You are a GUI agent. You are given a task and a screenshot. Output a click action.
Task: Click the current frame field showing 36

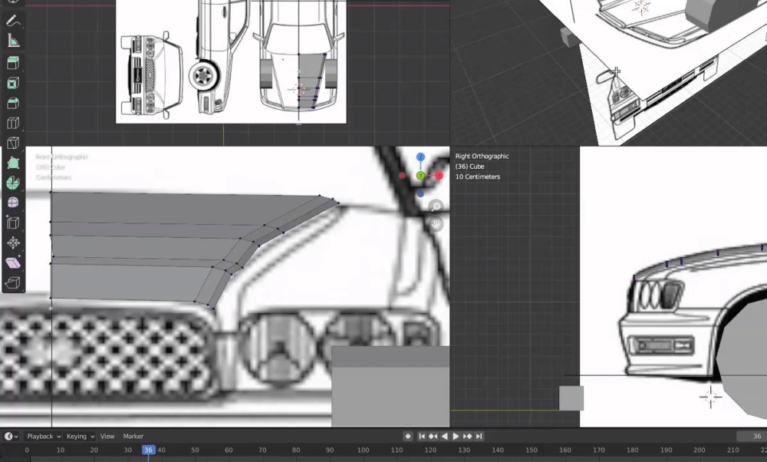pos(752,436)
